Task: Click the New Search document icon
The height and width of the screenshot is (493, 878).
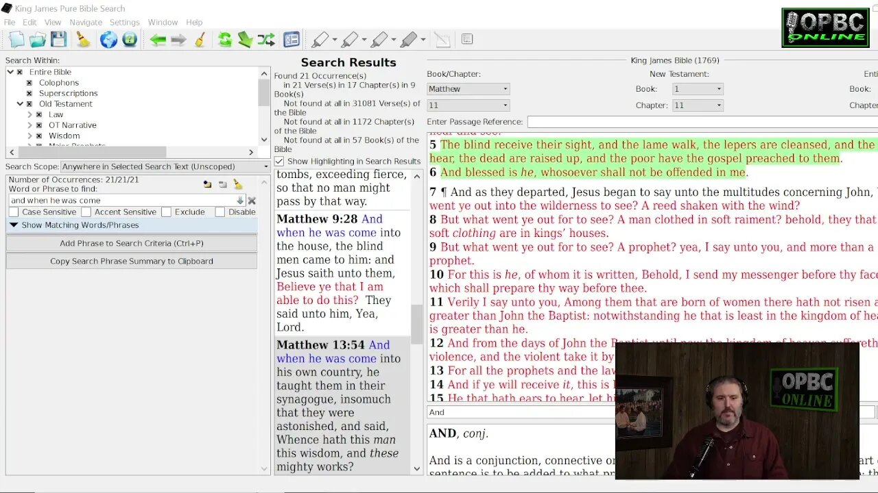Action: (16, 40)
